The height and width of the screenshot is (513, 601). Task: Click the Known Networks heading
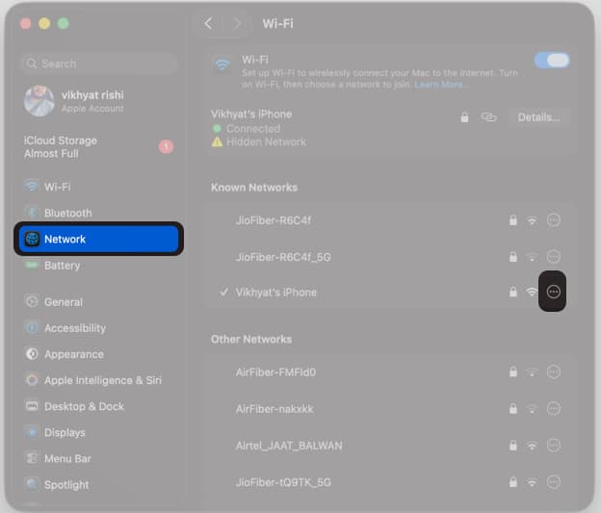(x=254, y=188)
